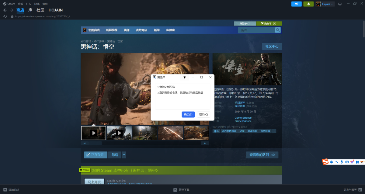The height and width of the screenshot is (194, 365).
Task: Switch to Big Picture mode with the monitor icon
Action: tap(340, 4)
